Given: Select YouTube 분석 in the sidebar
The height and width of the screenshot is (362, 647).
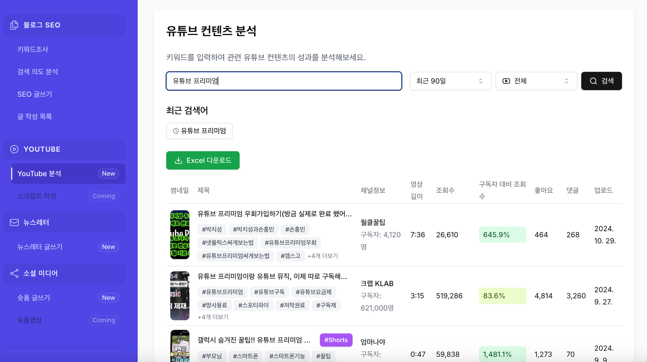Looking at the screenshot, I should point(39,173).
